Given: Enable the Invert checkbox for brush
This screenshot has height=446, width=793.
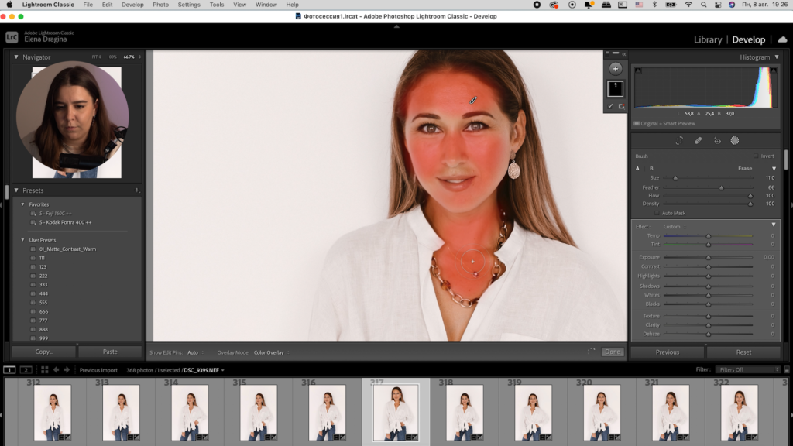Looking at the screenshot, I should point(756,156).
